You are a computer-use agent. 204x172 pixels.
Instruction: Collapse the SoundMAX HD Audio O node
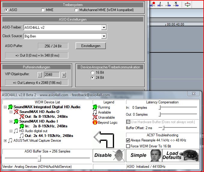pyautogui.click(x=11, y=112)
